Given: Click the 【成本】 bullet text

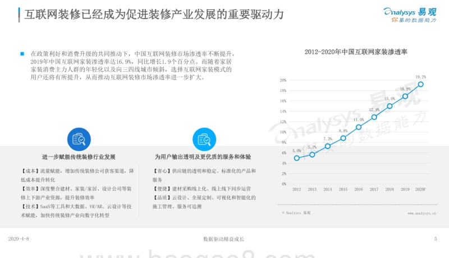Looking at the screenshot, I should point(77,176).
